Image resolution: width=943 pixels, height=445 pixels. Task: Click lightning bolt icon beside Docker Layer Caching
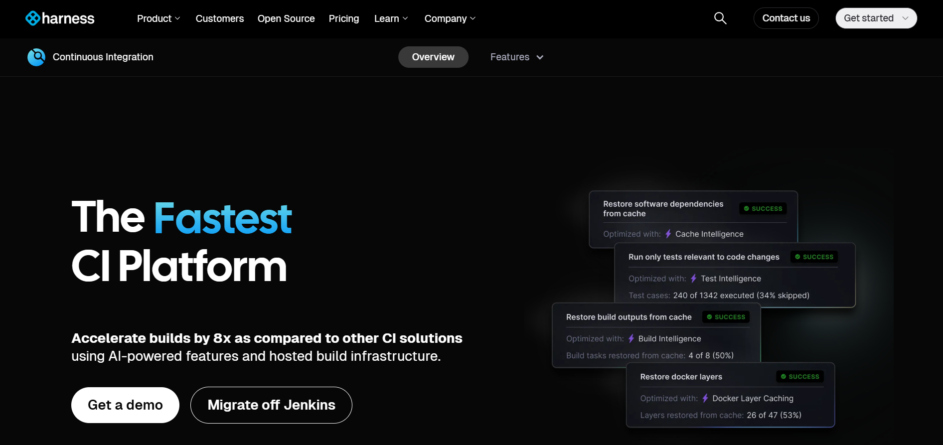[x=705, y=398]
